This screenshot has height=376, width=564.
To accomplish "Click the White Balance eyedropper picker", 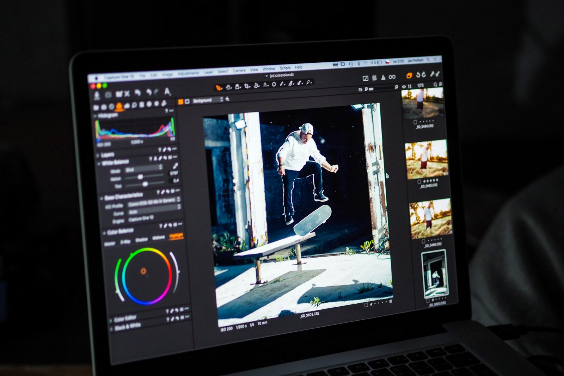I will pos(175,166).
